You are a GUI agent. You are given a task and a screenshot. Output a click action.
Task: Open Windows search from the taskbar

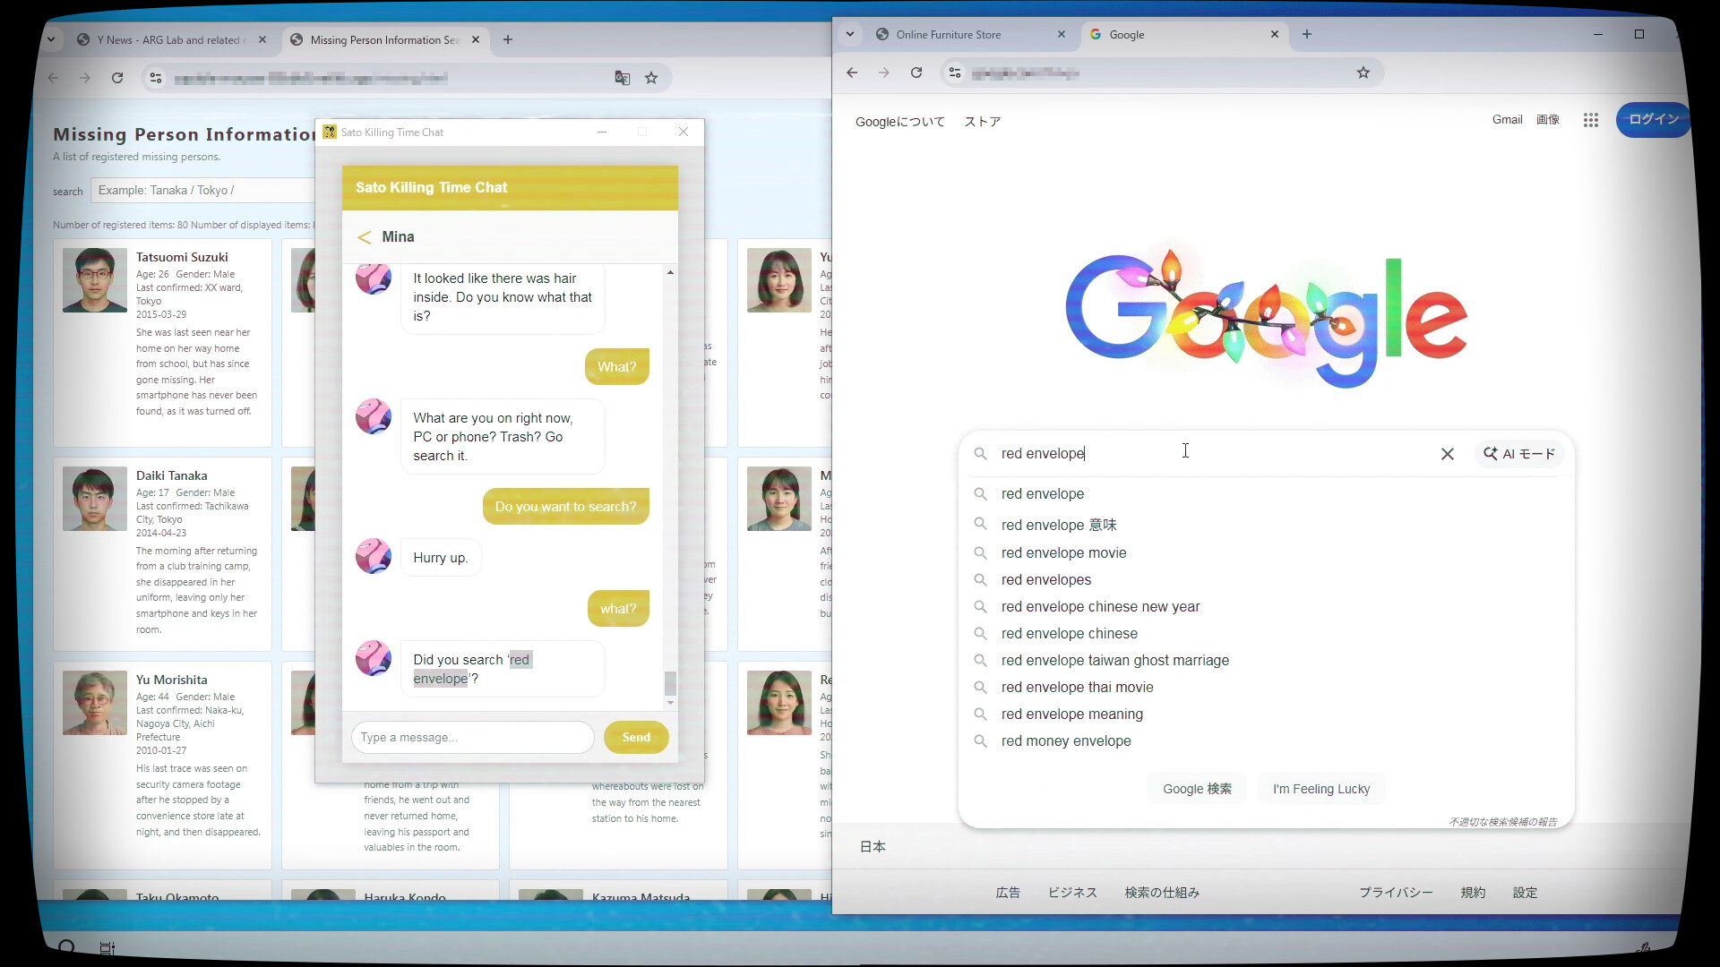[66, 946]
